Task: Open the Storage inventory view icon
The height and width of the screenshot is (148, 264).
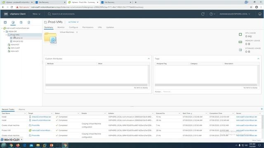Action: click(x=21, y=22)
